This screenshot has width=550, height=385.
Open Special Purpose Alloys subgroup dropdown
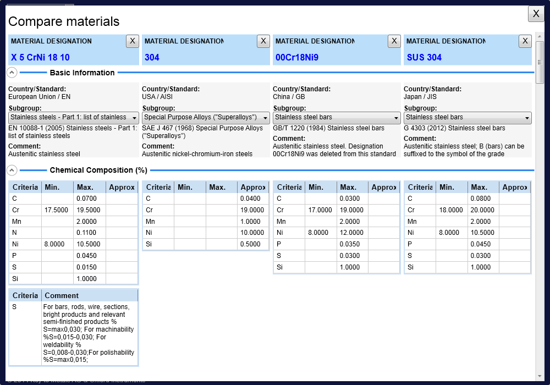click(206, 118)
